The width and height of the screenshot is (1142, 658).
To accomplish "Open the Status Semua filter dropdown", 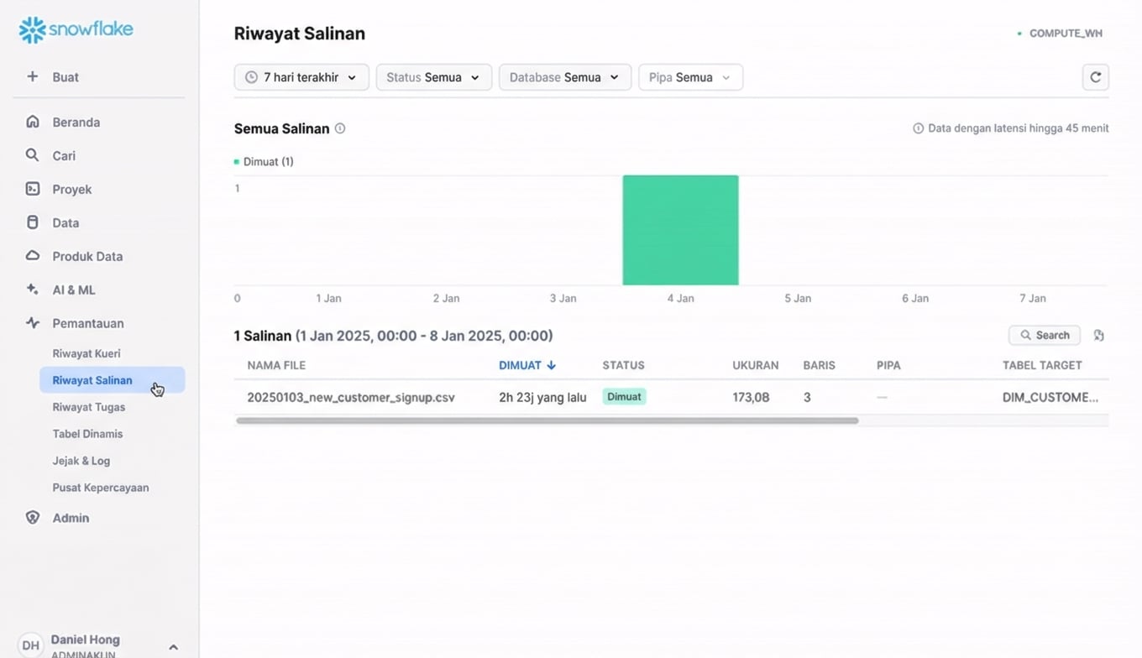I will [x=433, y=76].
